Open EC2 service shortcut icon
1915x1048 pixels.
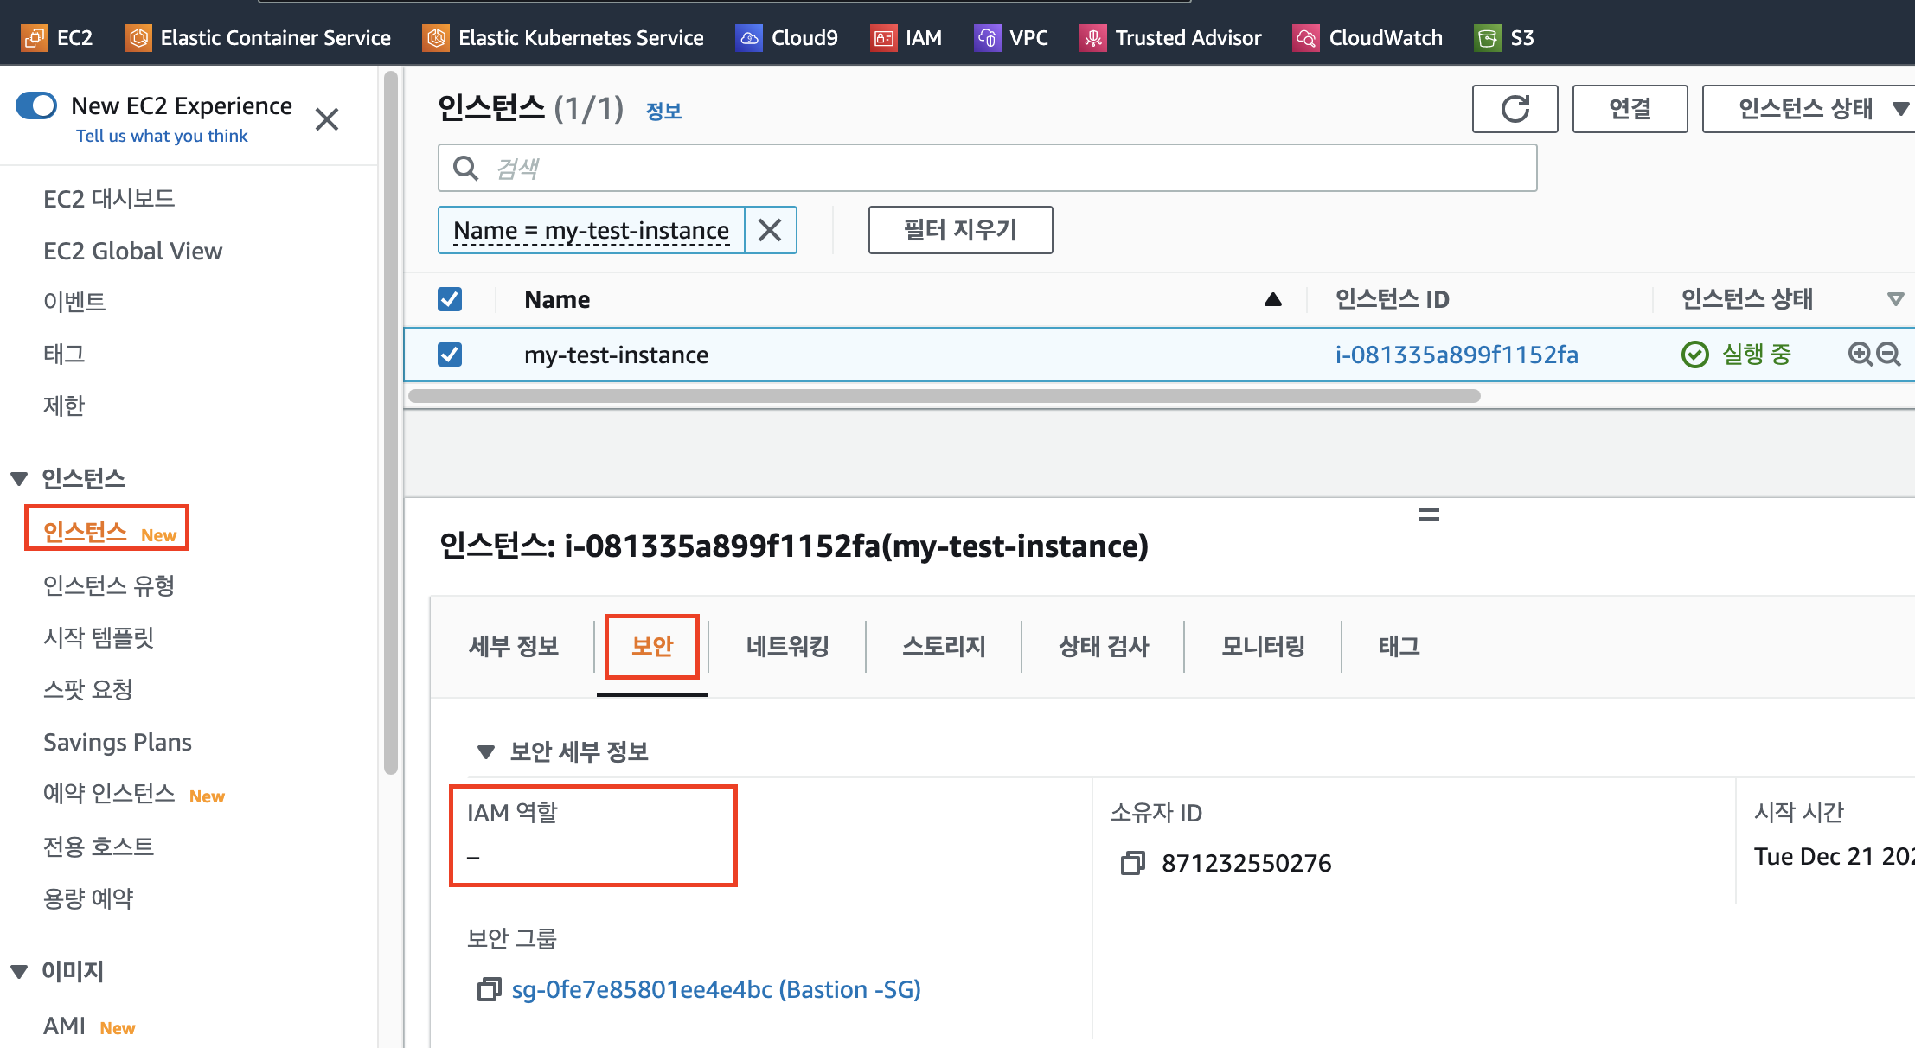[35, 38]
